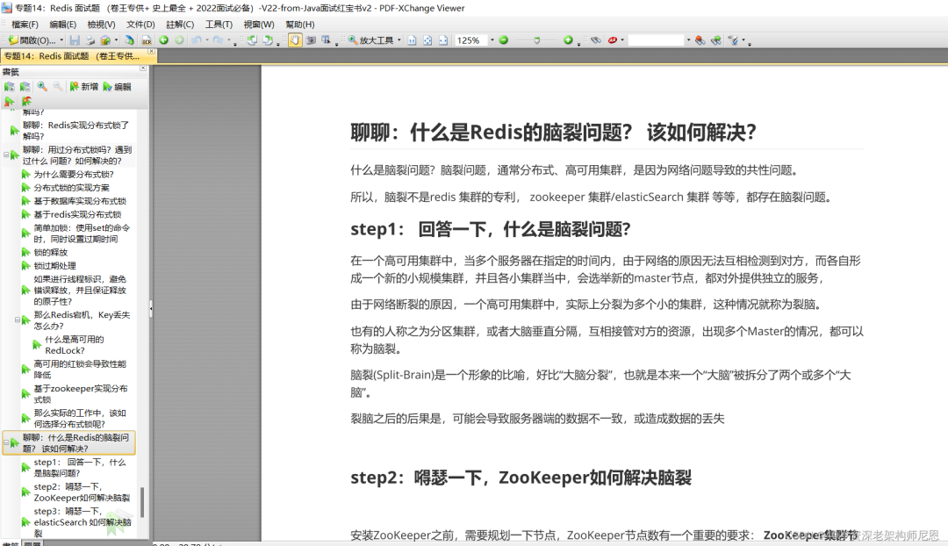948x546 pixels.
Task: Open the 檔案(F) menu
Action: pos(25,25)
